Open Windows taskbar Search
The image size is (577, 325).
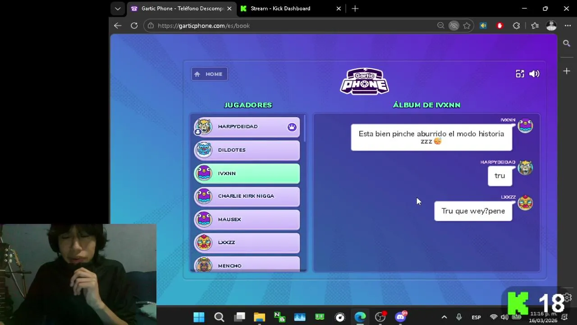pyautogui.click(x=219, y=317)
